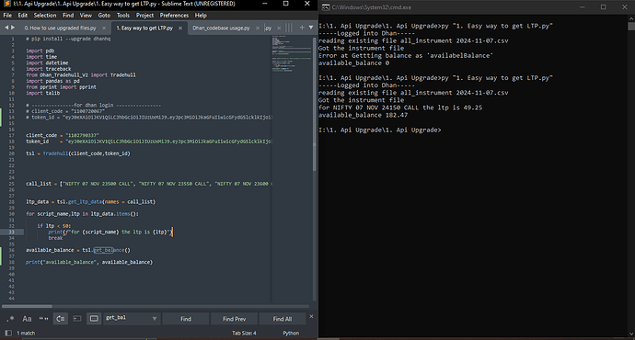Click the Find button

tap(186, 319)
